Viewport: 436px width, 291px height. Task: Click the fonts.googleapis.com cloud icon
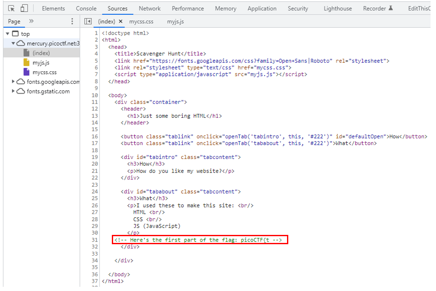pos(21,81)
